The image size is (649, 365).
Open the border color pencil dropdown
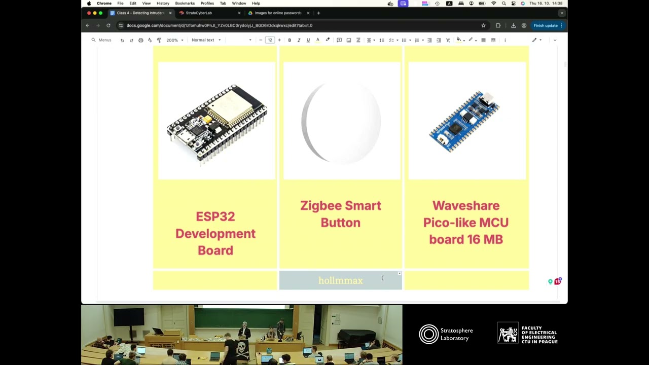[x=473, y=40]
